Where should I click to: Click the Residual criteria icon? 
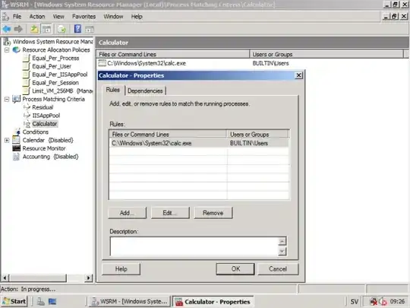(x=27, y=107)
